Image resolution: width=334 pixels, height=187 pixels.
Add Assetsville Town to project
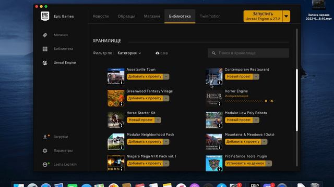coord(145,76)
